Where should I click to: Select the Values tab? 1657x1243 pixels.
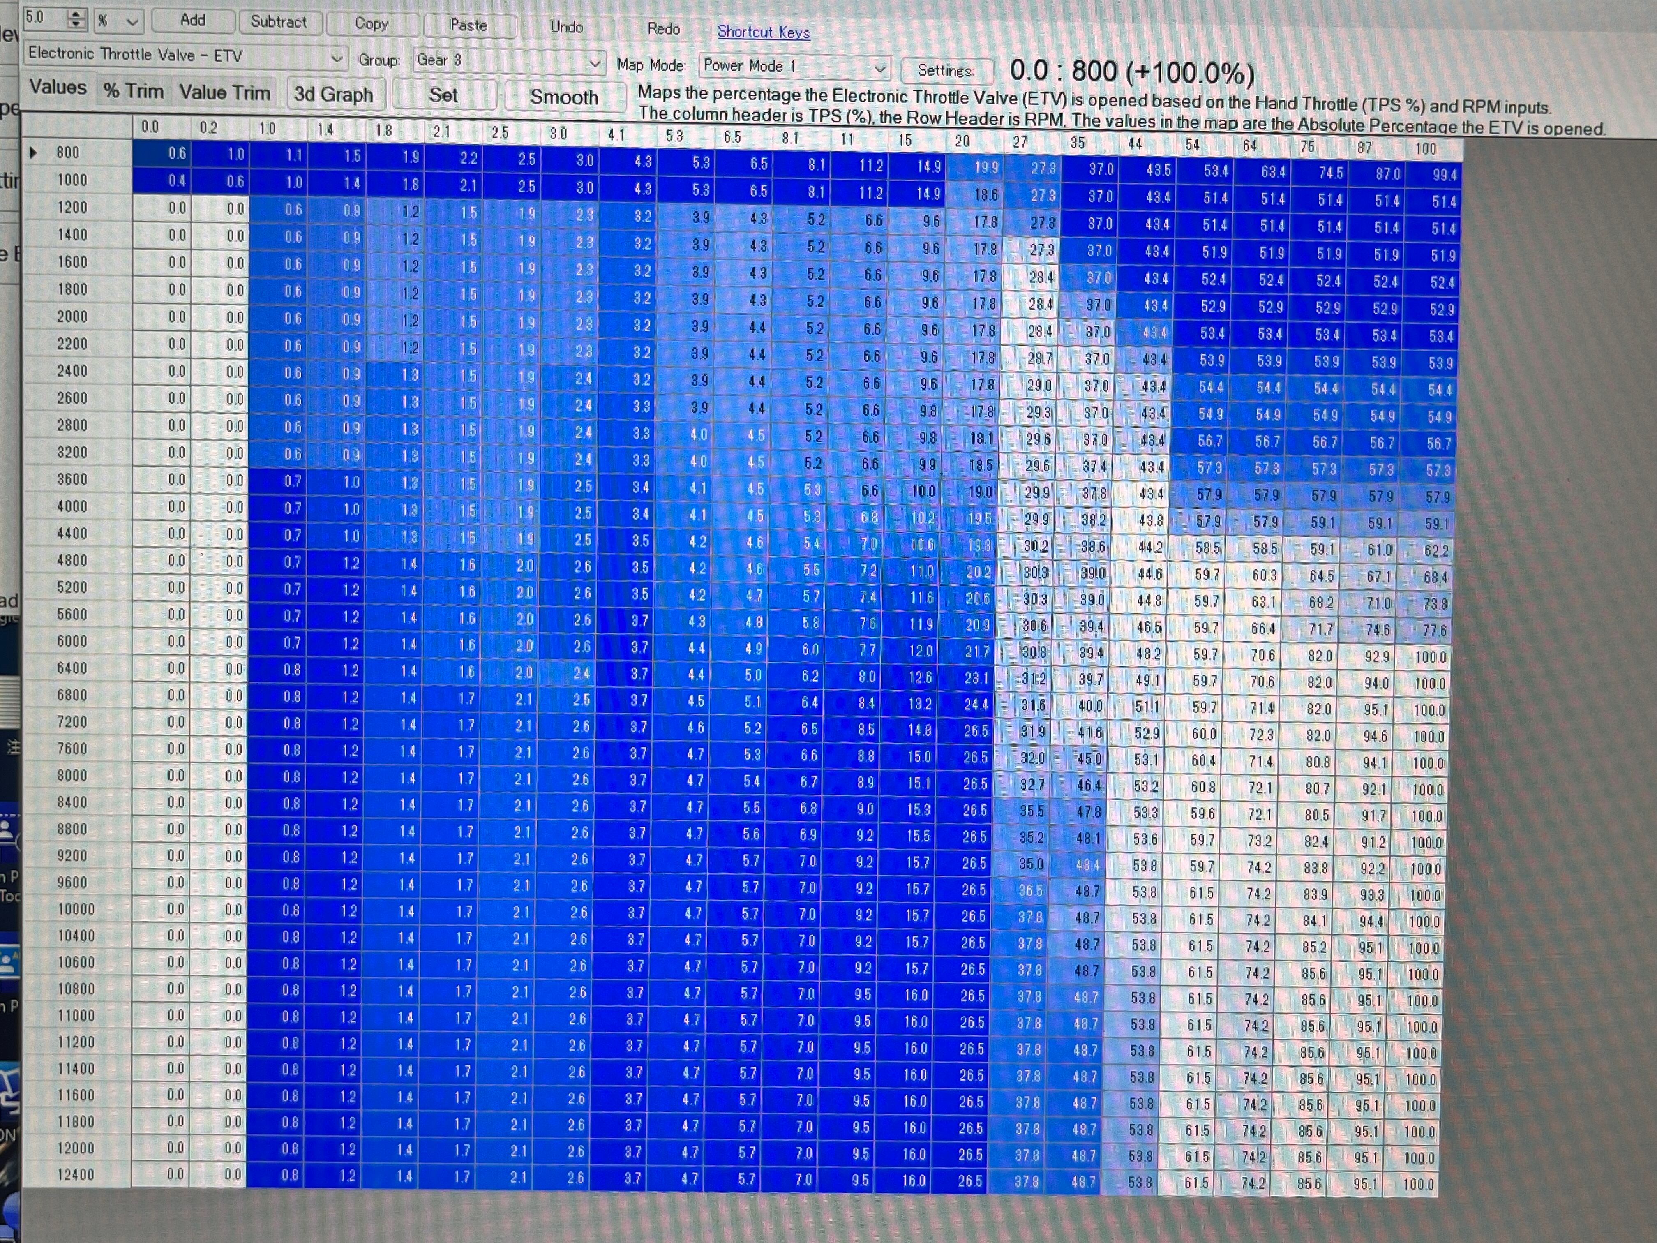pyautogui.click(x=58, y=88)
